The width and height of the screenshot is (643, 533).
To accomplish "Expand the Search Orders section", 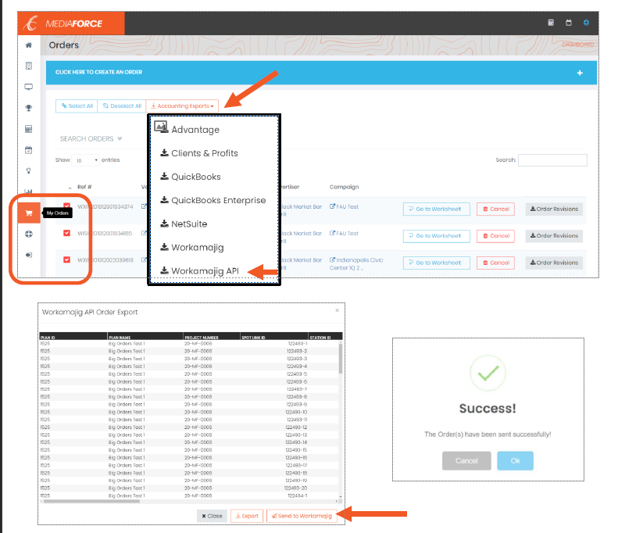I will tap(91, 138).
